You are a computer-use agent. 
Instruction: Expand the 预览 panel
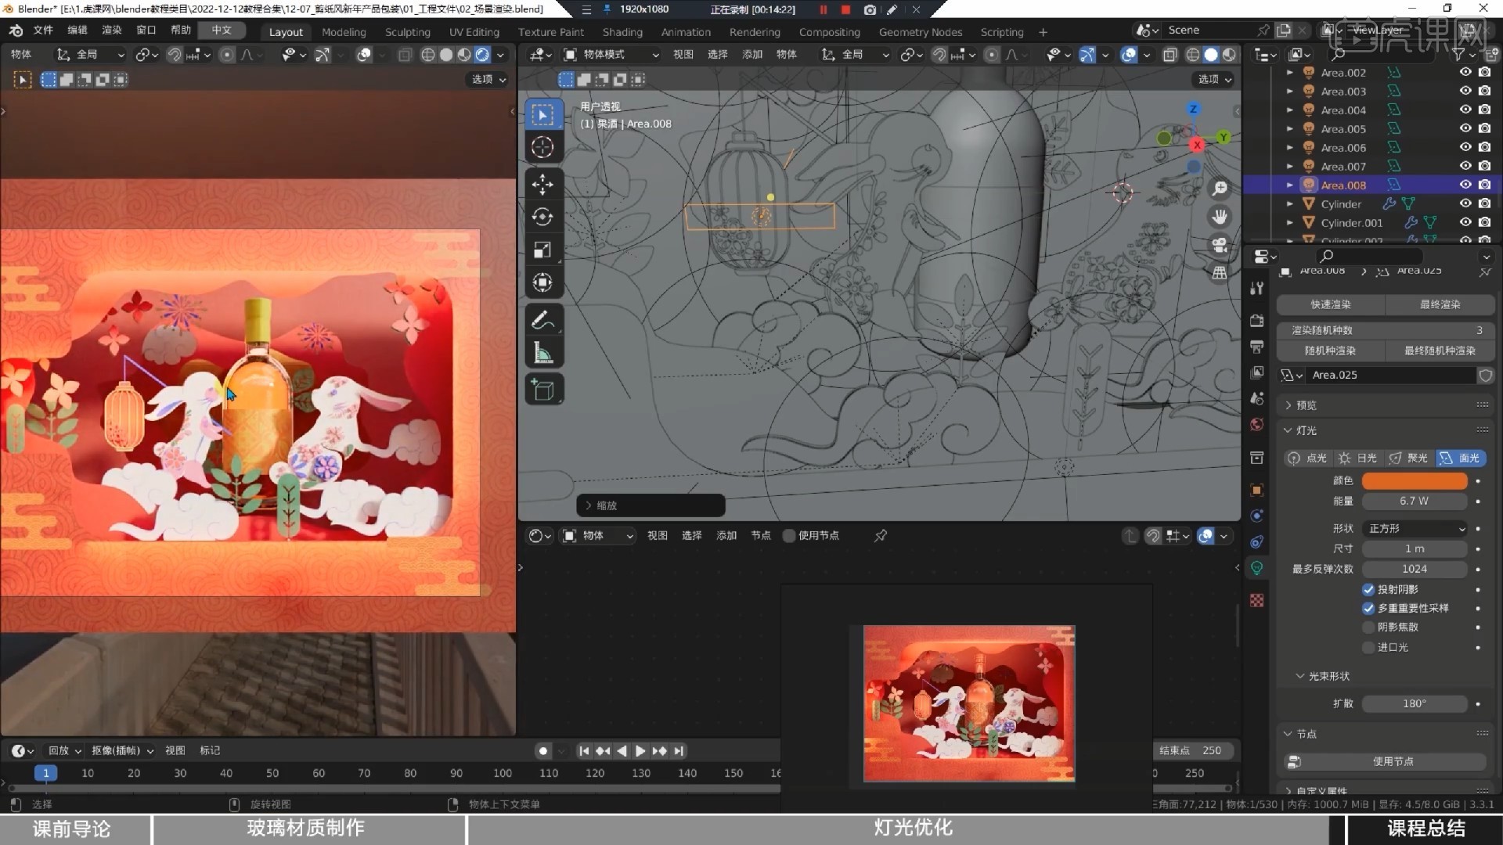(x=1307, y=405)
